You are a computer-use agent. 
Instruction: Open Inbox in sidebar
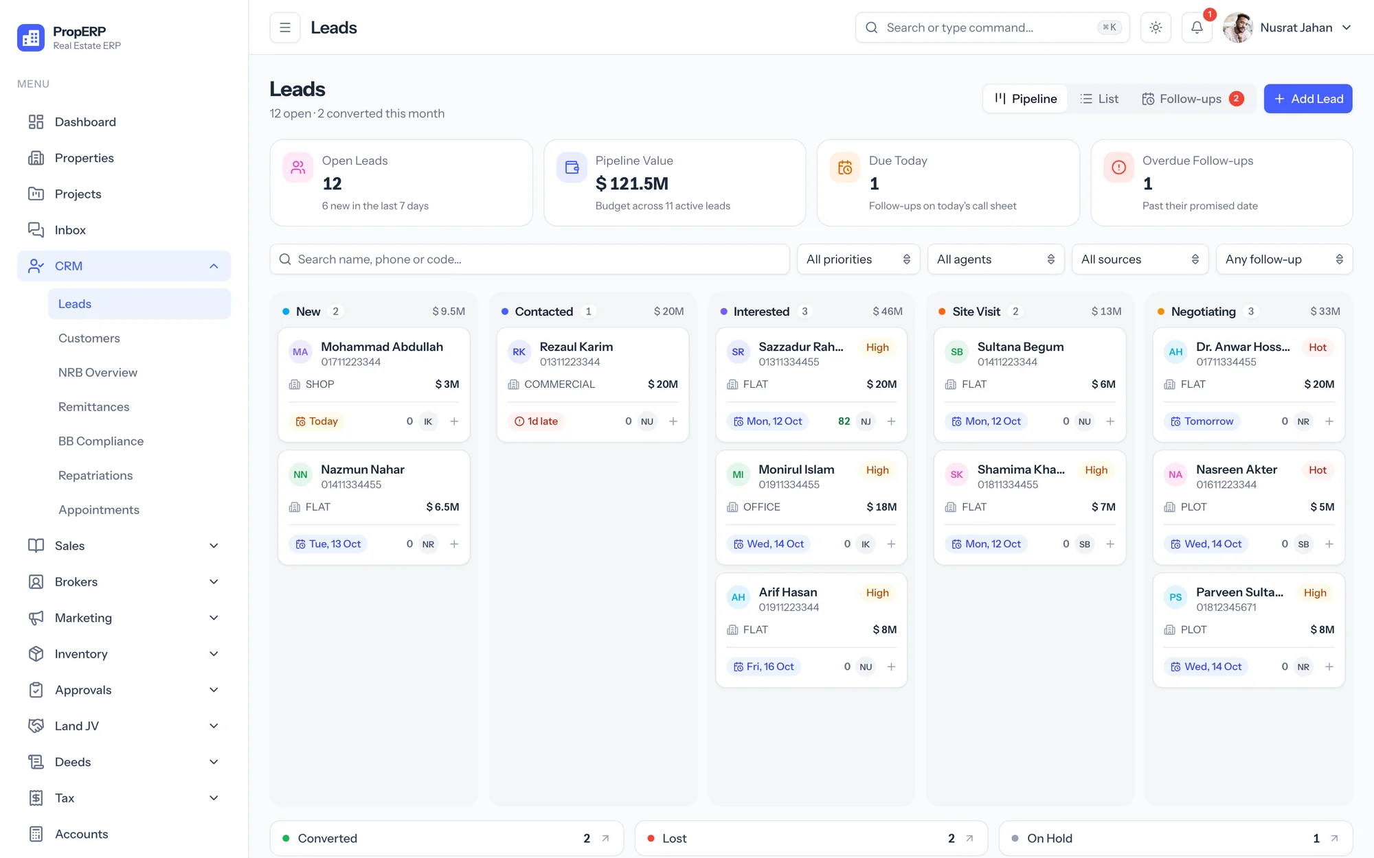click(124, 230)
